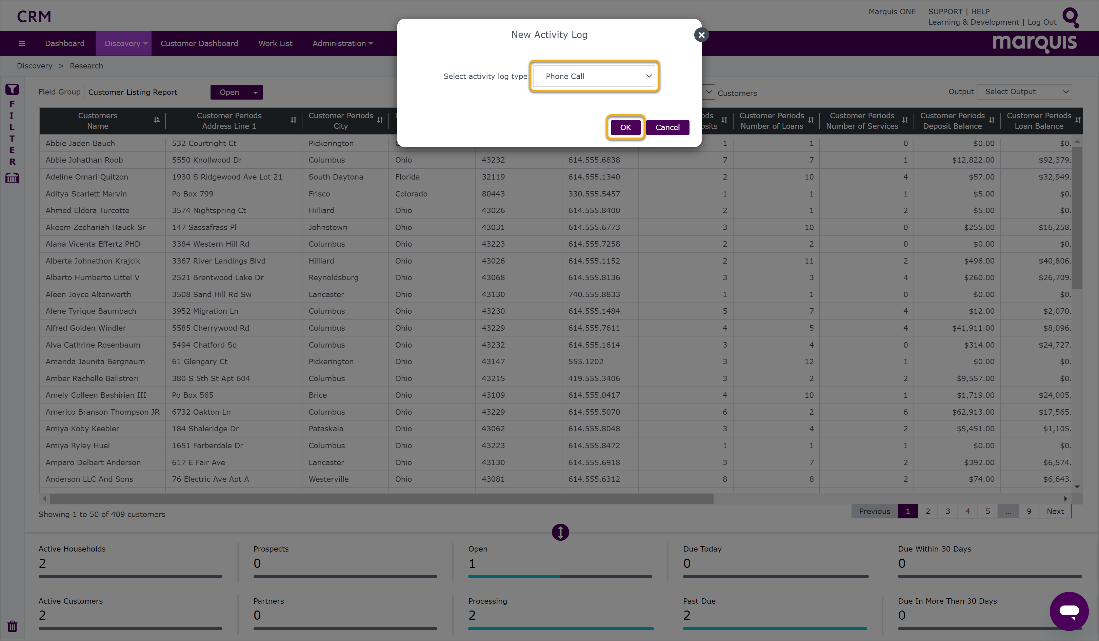This screenshot has width=1099, height=641.
Task: Click the institution building icon in sidebar
Action: click(12, 178)
